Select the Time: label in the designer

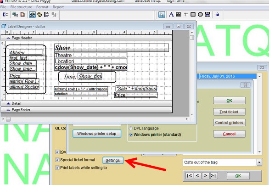[x=70, y=77]
